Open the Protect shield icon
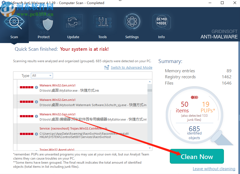The height and width of the screenshot is (174, 240). click(48, 24)
